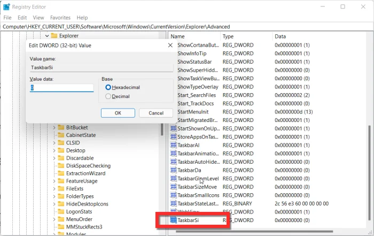Open the File menu

click(x=7, y=18)
